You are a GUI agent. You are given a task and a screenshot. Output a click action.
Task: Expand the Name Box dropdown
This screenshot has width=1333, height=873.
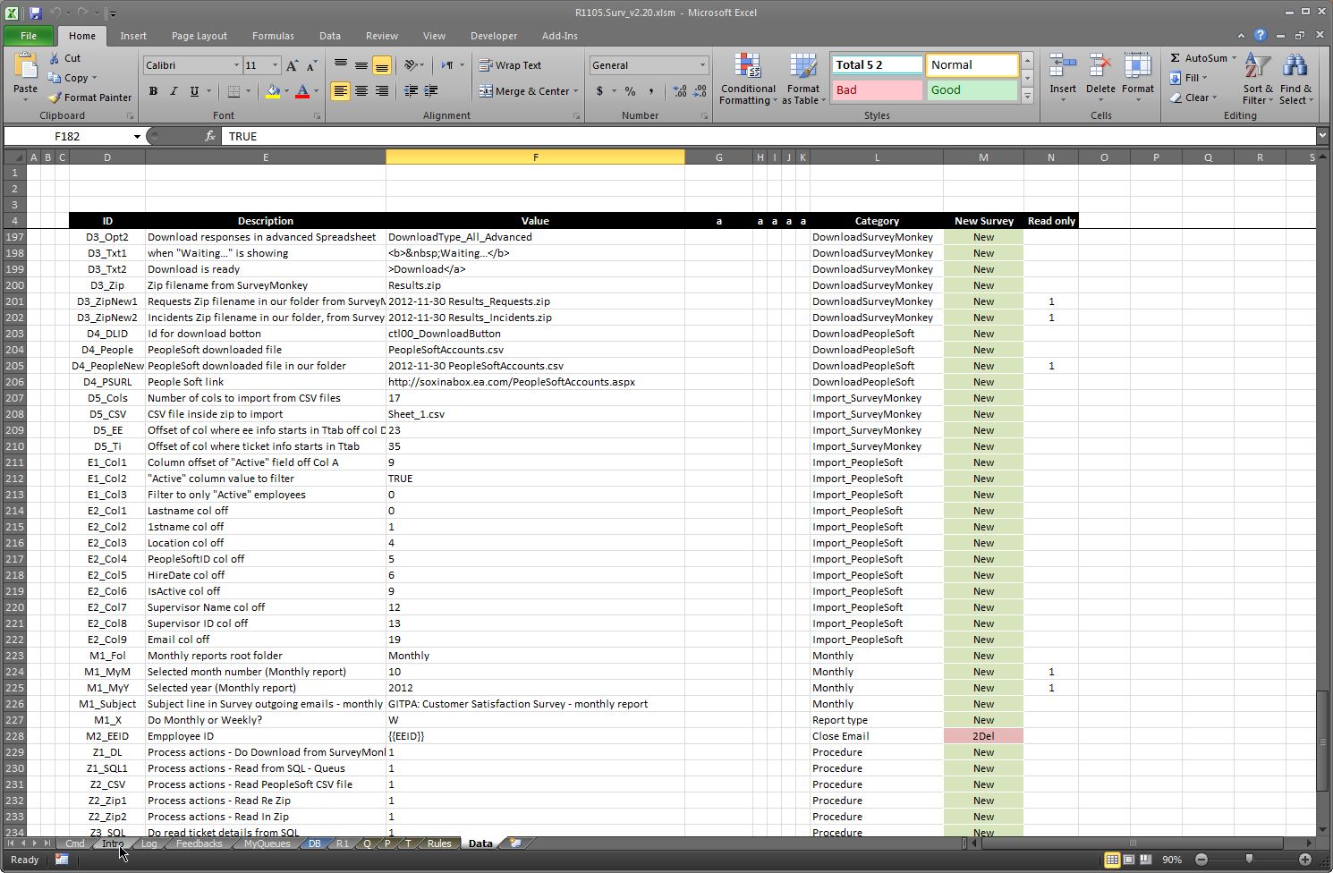(x=137, y=136)
